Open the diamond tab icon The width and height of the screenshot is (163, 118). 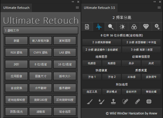pos(146,27)
